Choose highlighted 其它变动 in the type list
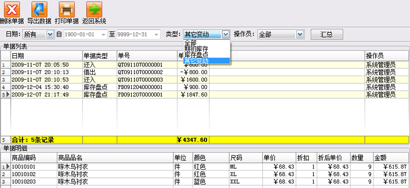Screen dimensions: 410x188 [207, 61]
